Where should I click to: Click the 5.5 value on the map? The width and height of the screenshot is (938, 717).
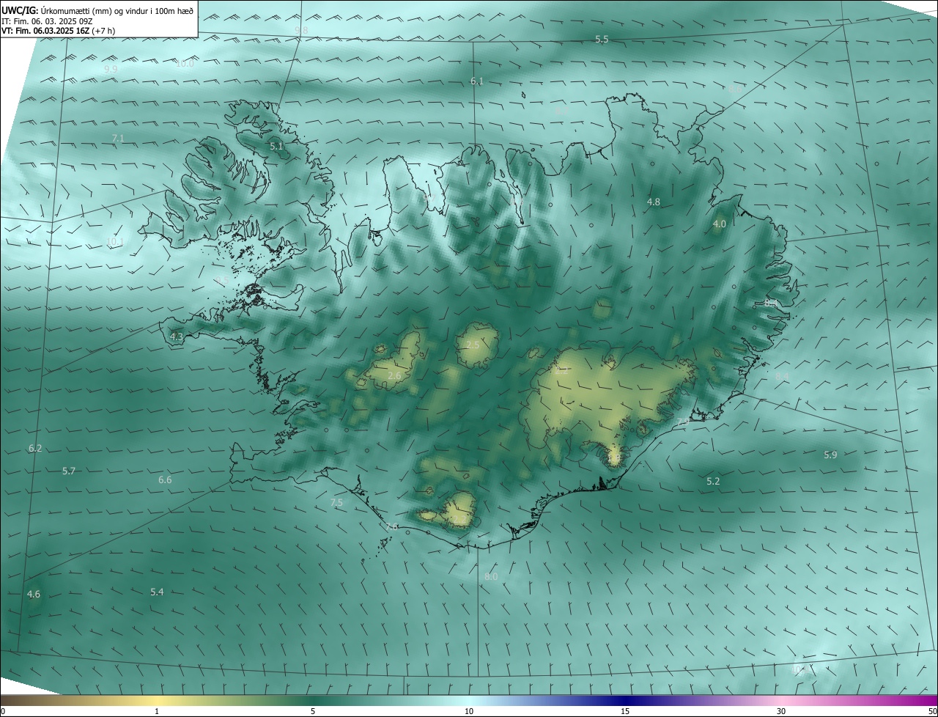602,40
